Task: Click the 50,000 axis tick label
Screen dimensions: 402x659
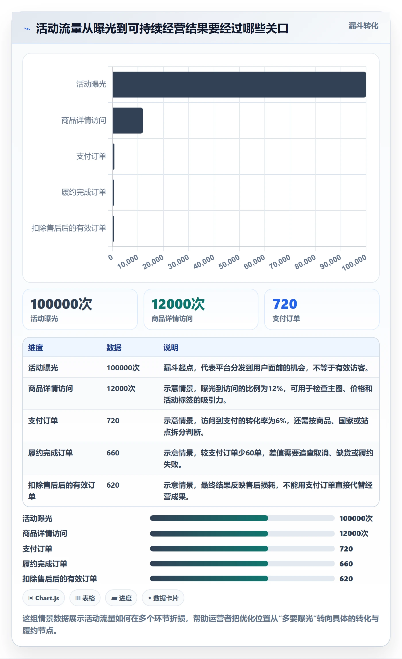Action: click(x=229, y=262)
